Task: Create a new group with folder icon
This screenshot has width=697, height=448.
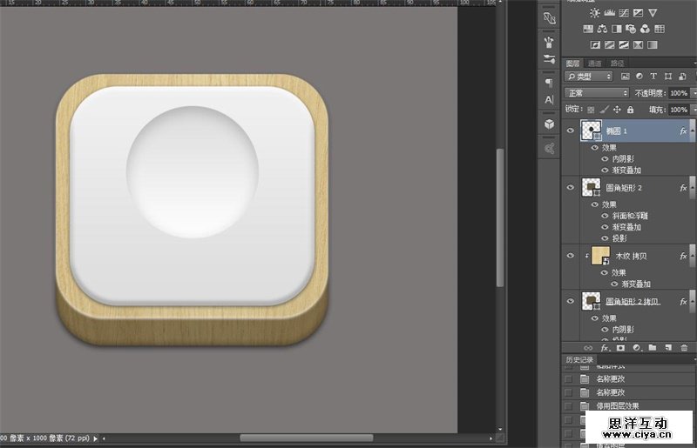Action: [652, 348]
